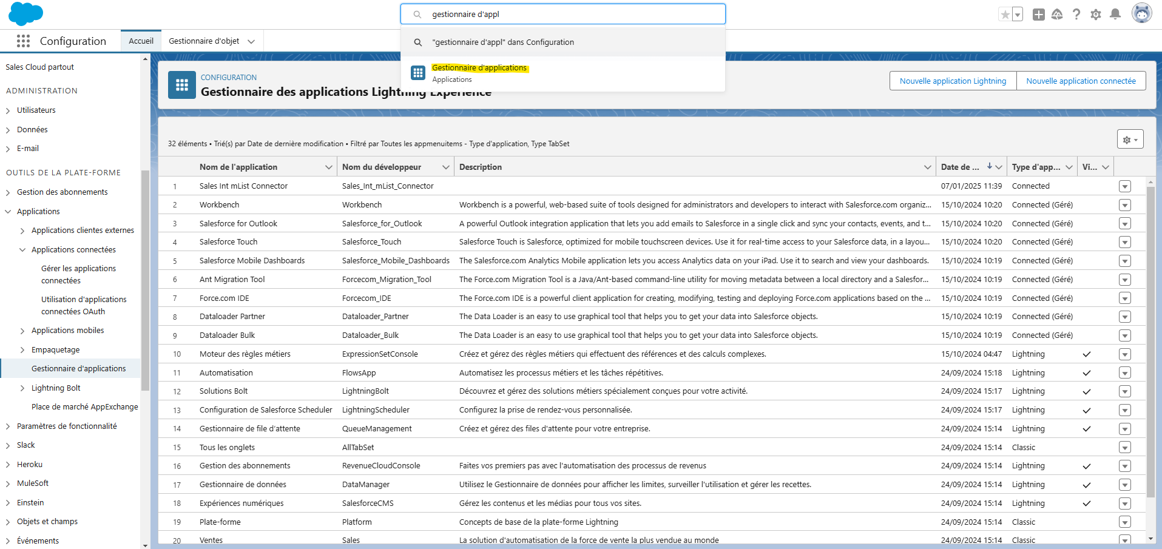The image size is (1162, 549).
Task: Open Gestionnaire d'applications in sidebar
Action: point(79,369)
